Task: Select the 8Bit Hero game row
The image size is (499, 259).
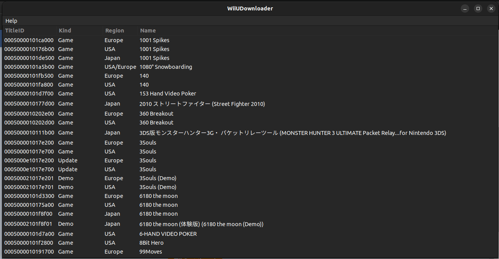Action: (151, 243)
